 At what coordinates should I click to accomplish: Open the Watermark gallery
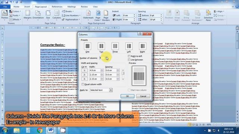tap(88, 15)
